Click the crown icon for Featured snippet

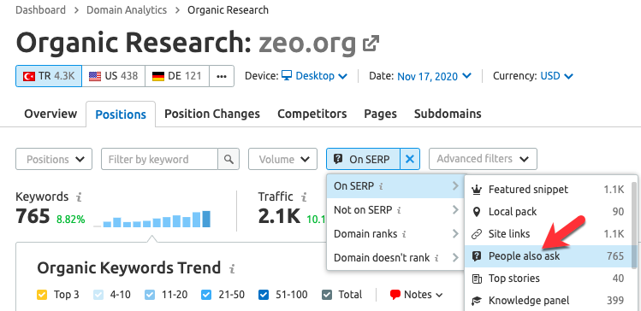477,190
